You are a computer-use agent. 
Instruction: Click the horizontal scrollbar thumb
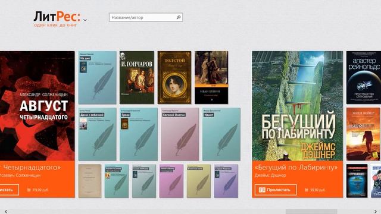click(311, 212)
